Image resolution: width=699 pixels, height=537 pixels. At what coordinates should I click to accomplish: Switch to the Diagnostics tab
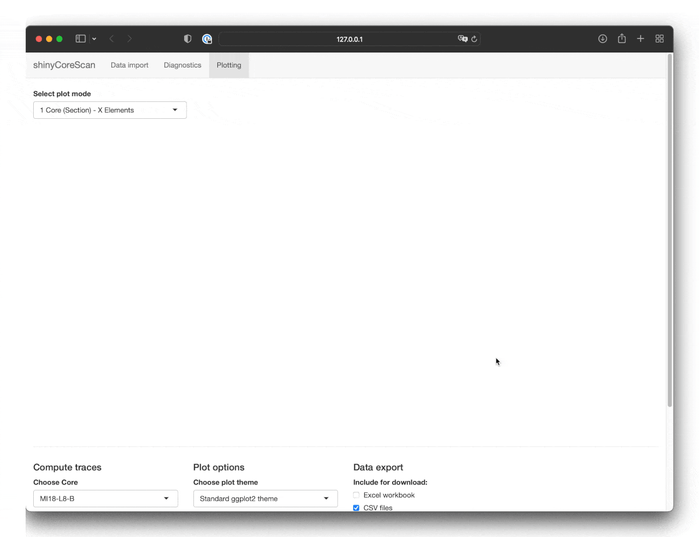tap(182, 65)
